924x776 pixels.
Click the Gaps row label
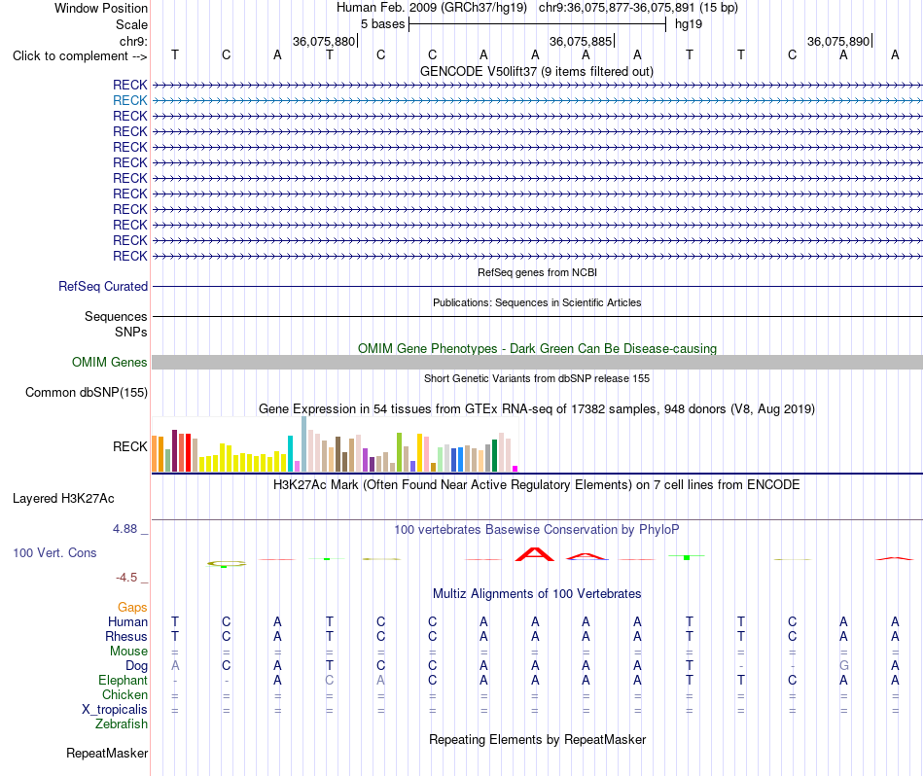point(132,608)
